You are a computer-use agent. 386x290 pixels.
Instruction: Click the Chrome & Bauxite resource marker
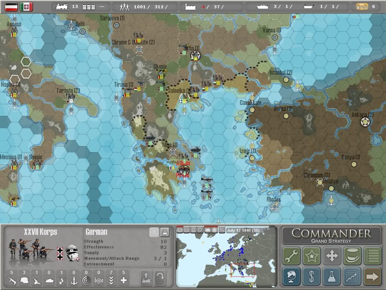(x=139, y=49)
